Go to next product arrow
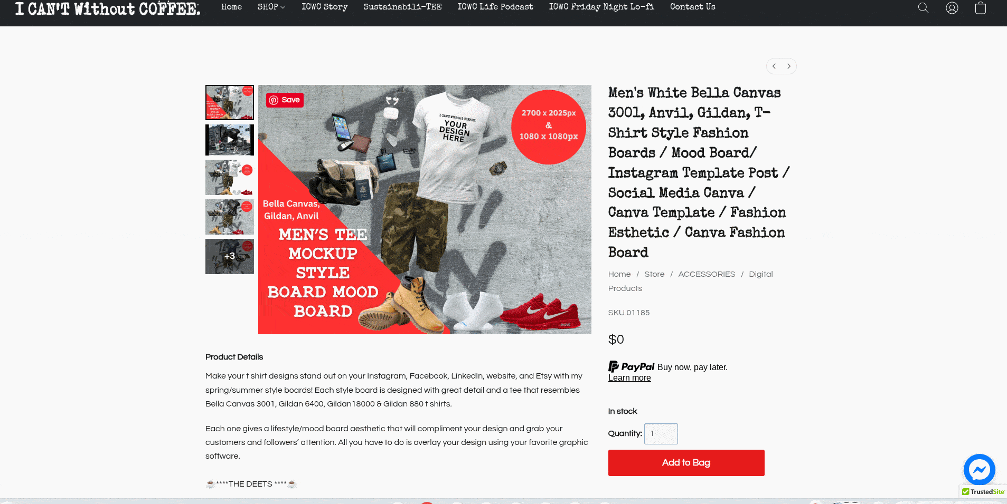The width and height of the screenshot is (1007, 504). click(789, 66)
